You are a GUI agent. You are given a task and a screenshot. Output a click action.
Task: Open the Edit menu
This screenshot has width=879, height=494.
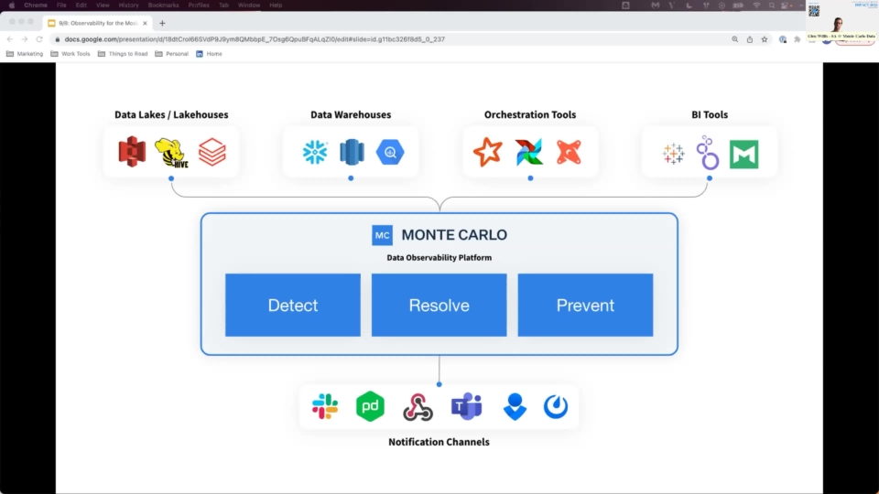(x=81, y=5)
